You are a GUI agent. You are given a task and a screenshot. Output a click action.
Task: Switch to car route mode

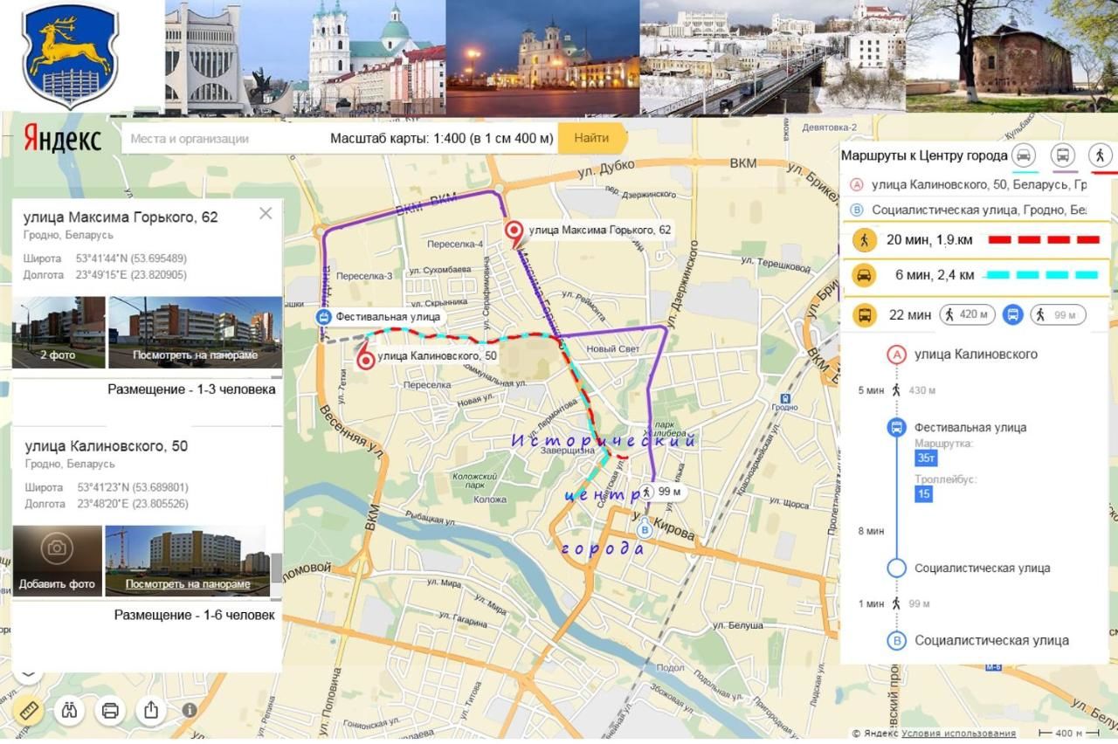click(x=1023, y=156)
